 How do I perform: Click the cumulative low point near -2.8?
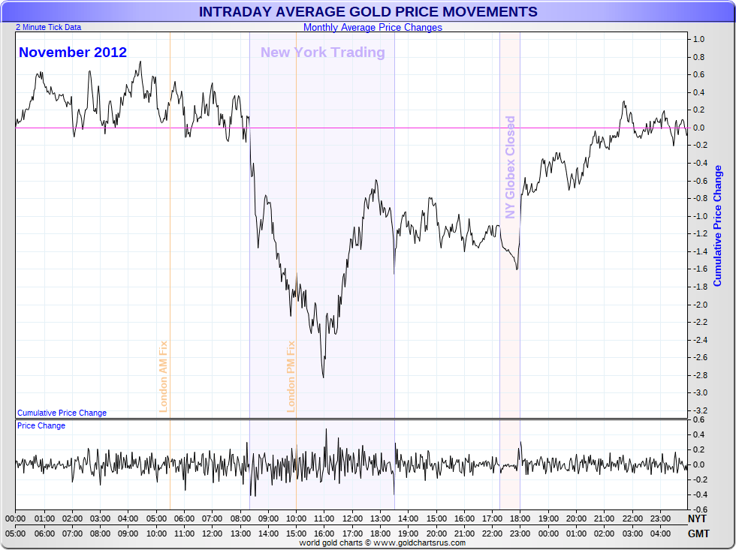pyautogui.click(x=324, y=377)
